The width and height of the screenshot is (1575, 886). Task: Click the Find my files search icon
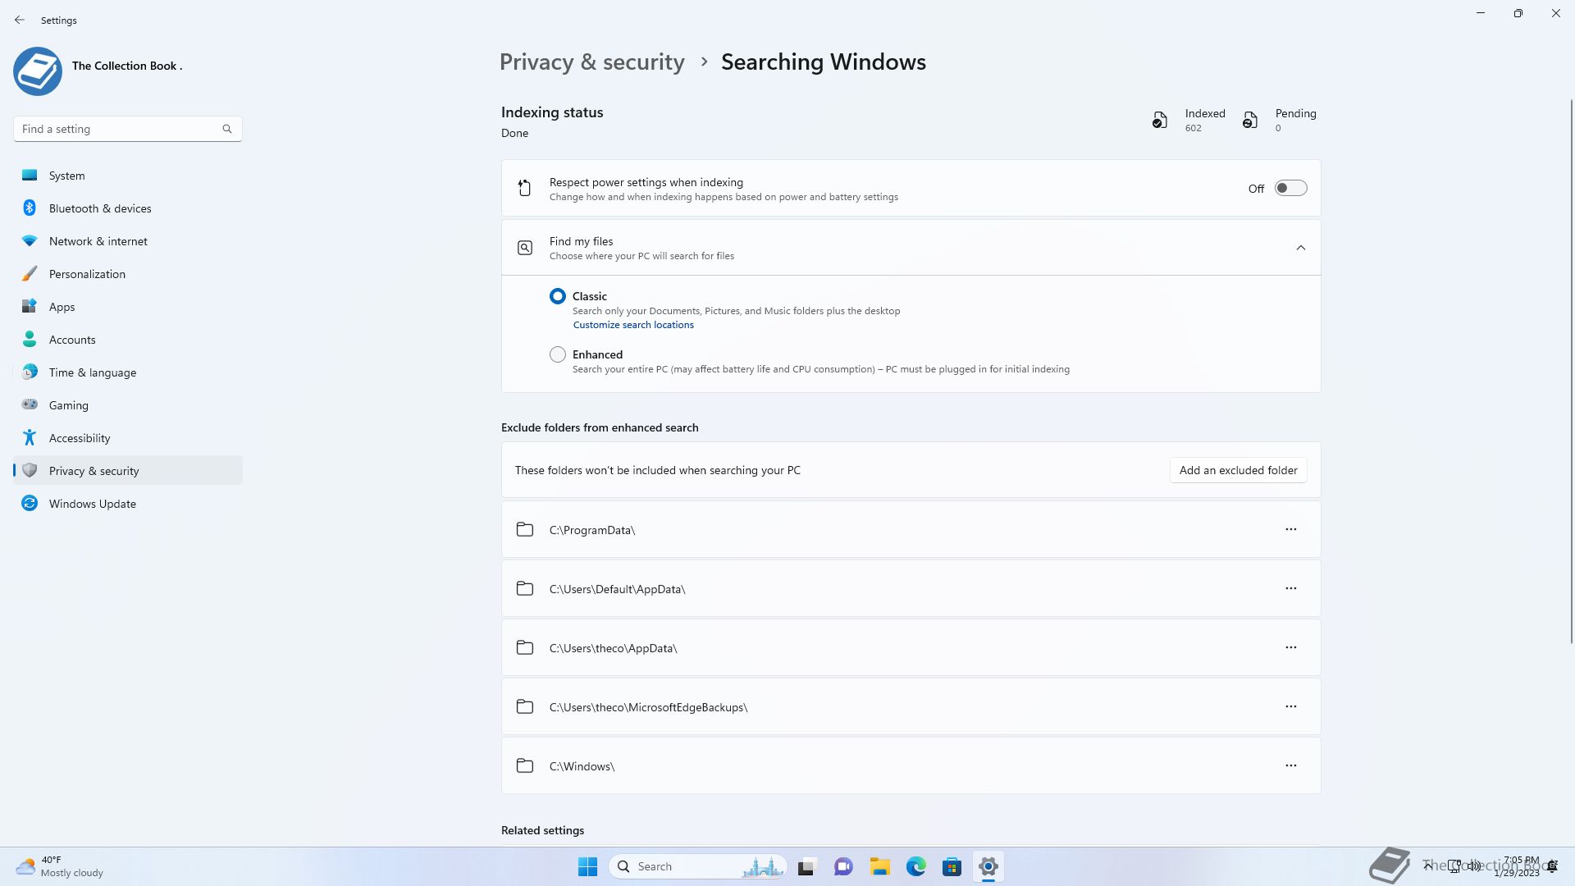(525, 248)
